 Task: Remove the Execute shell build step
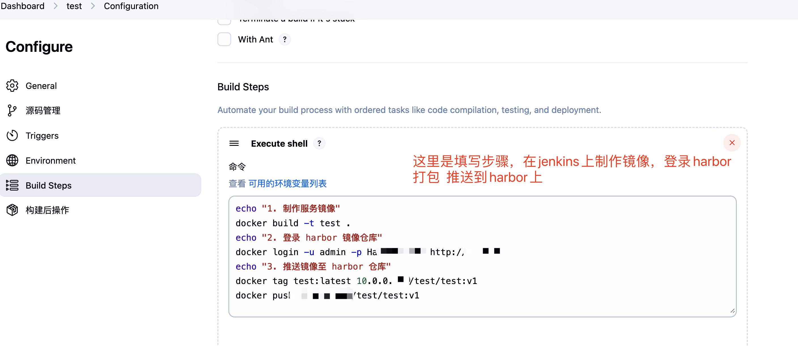(x=732, y=143)
